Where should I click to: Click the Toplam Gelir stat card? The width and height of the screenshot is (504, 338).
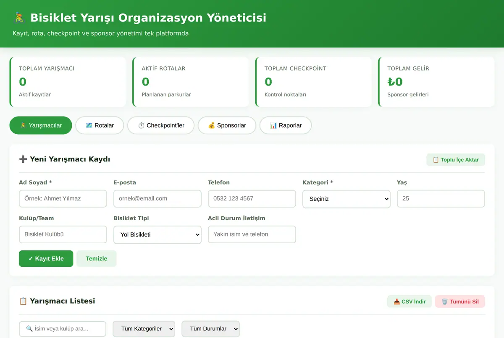point(436,82)
